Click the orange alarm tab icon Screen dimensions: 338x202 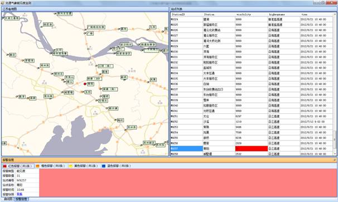coord(38,166)
